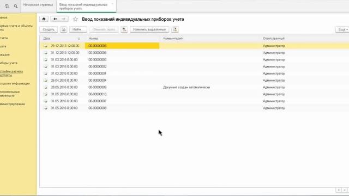
Task: Click document icon of row 00-00000004
Action: [x=45, y=80]
